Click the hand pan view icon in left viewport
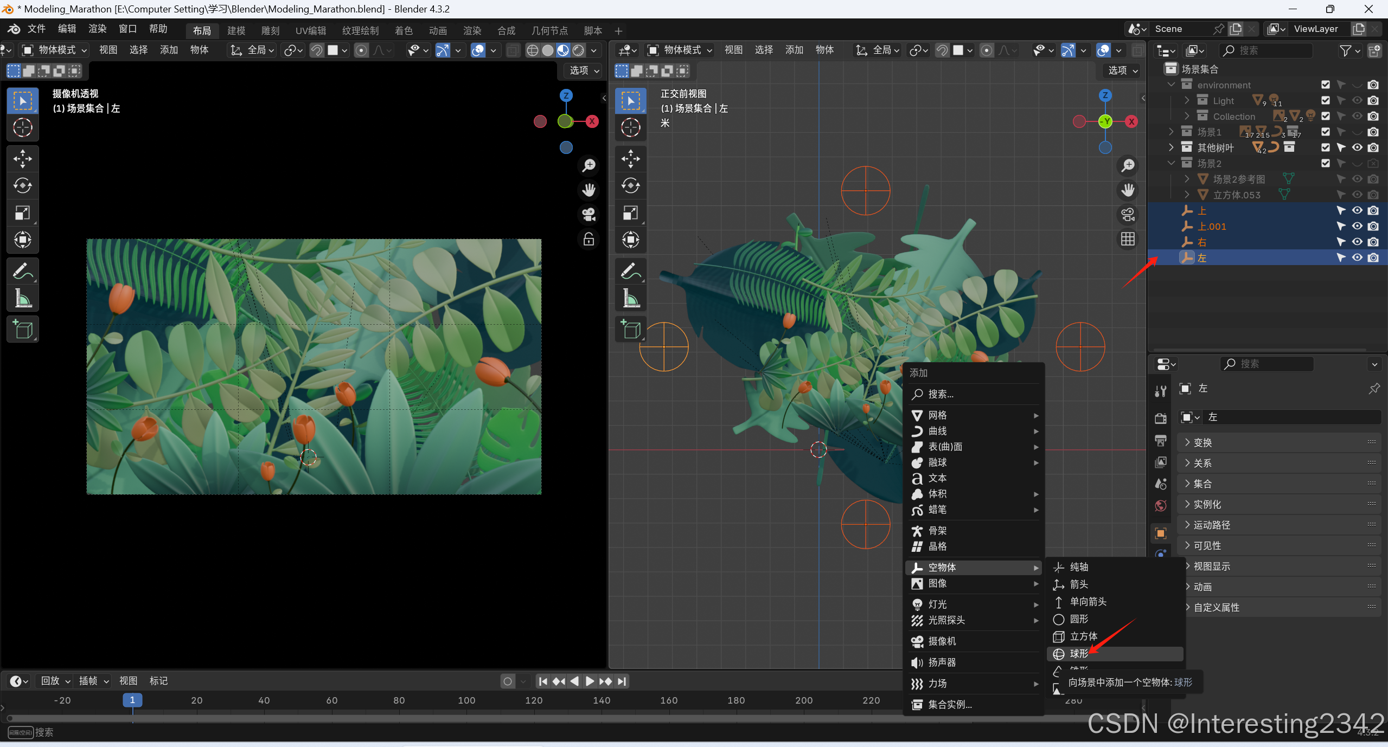 (x=589, y=190)
